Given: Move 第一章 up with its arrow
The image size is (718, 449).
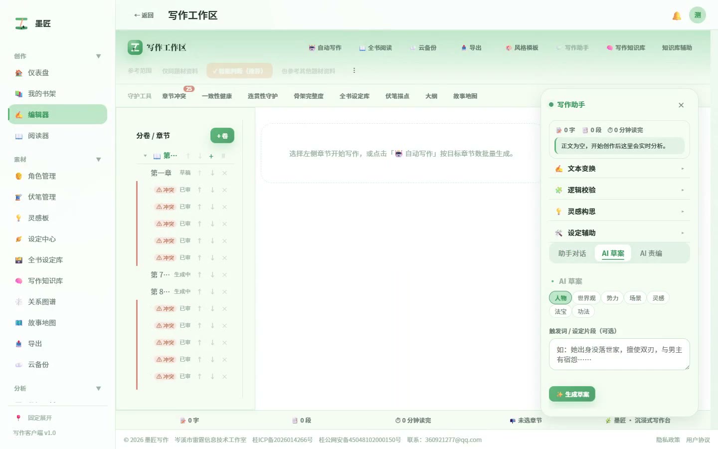Looking at the screenshot, I should click(x=199, y=173).
